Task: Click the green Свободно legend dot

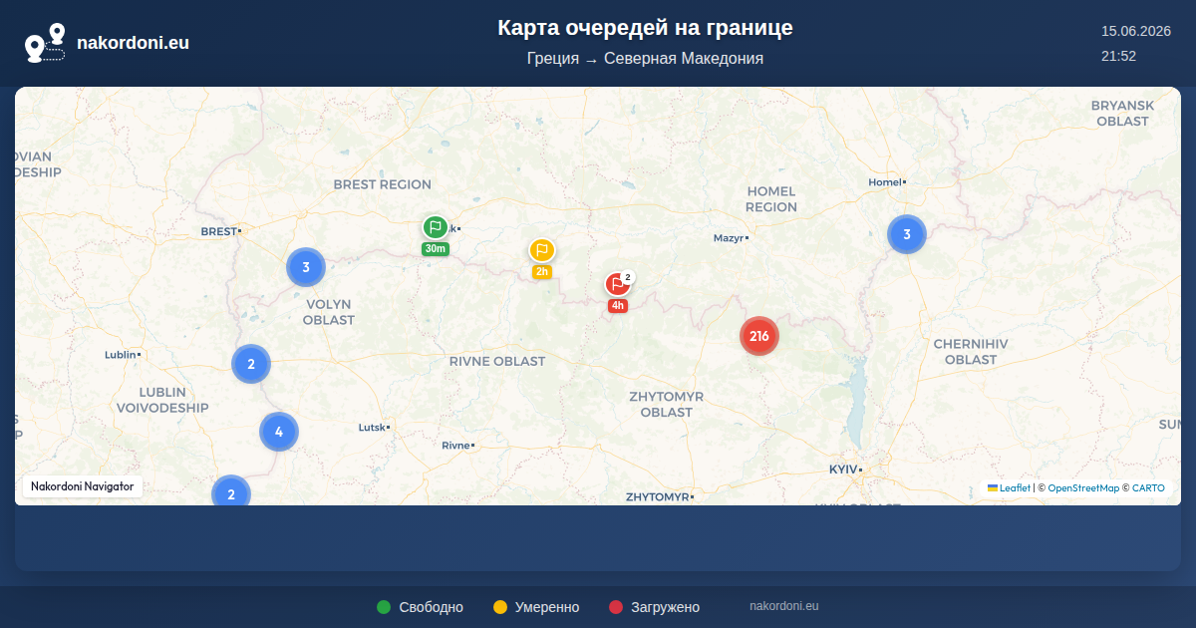Action: (x=384, y=607)
